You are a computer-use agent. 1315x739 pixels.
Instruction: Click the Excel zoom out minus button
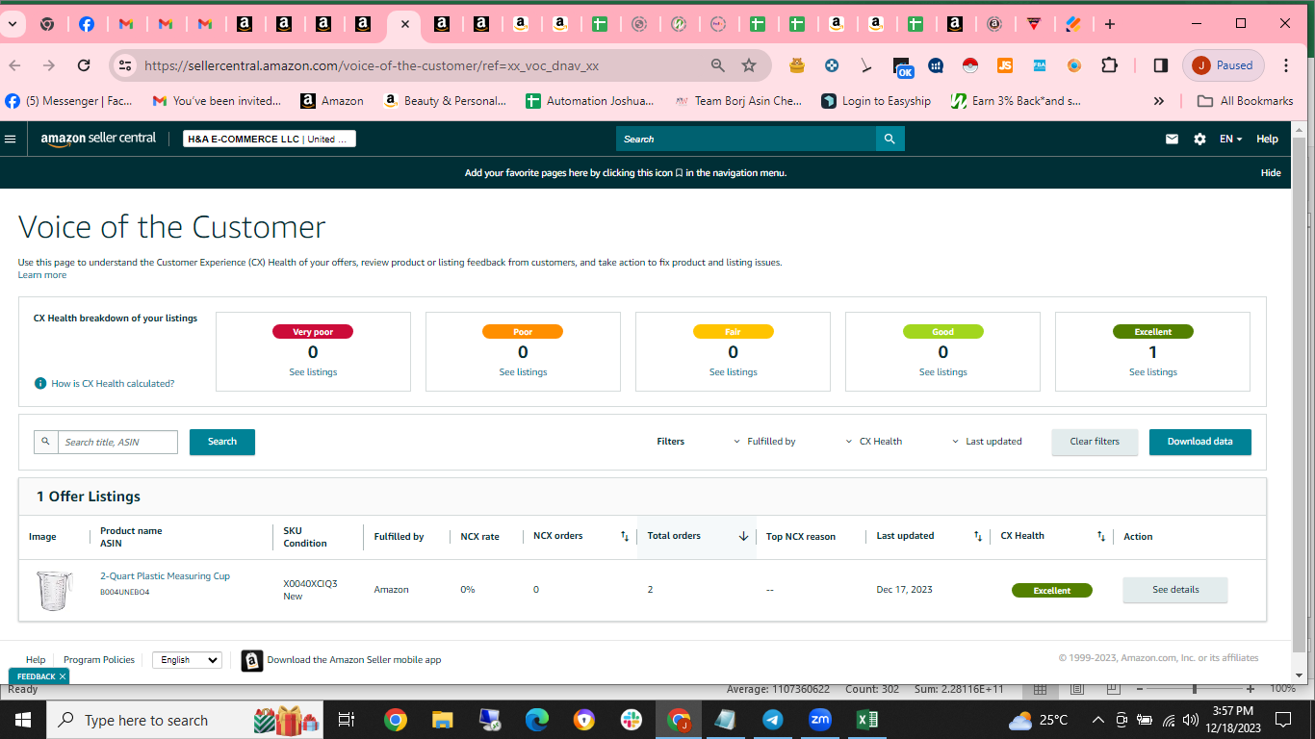1139,689
